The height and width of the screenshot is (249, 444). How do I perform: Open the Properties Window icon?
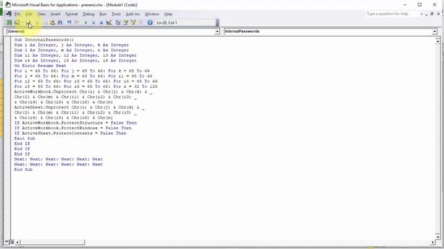click(126, 23)
